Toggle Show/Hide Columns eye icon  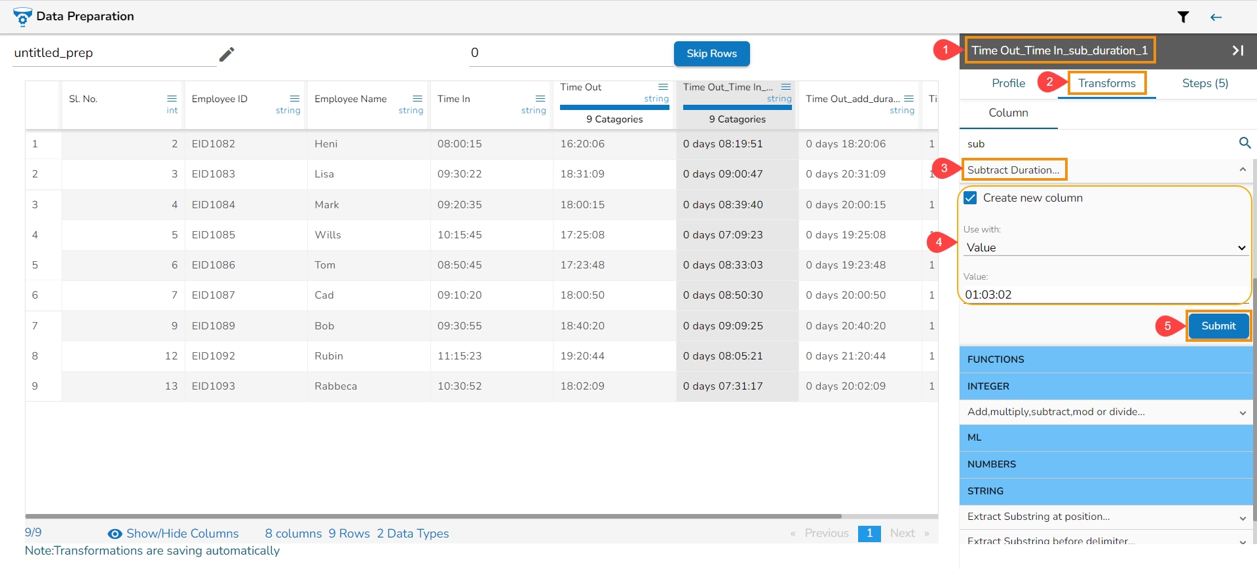pos(115,534)
